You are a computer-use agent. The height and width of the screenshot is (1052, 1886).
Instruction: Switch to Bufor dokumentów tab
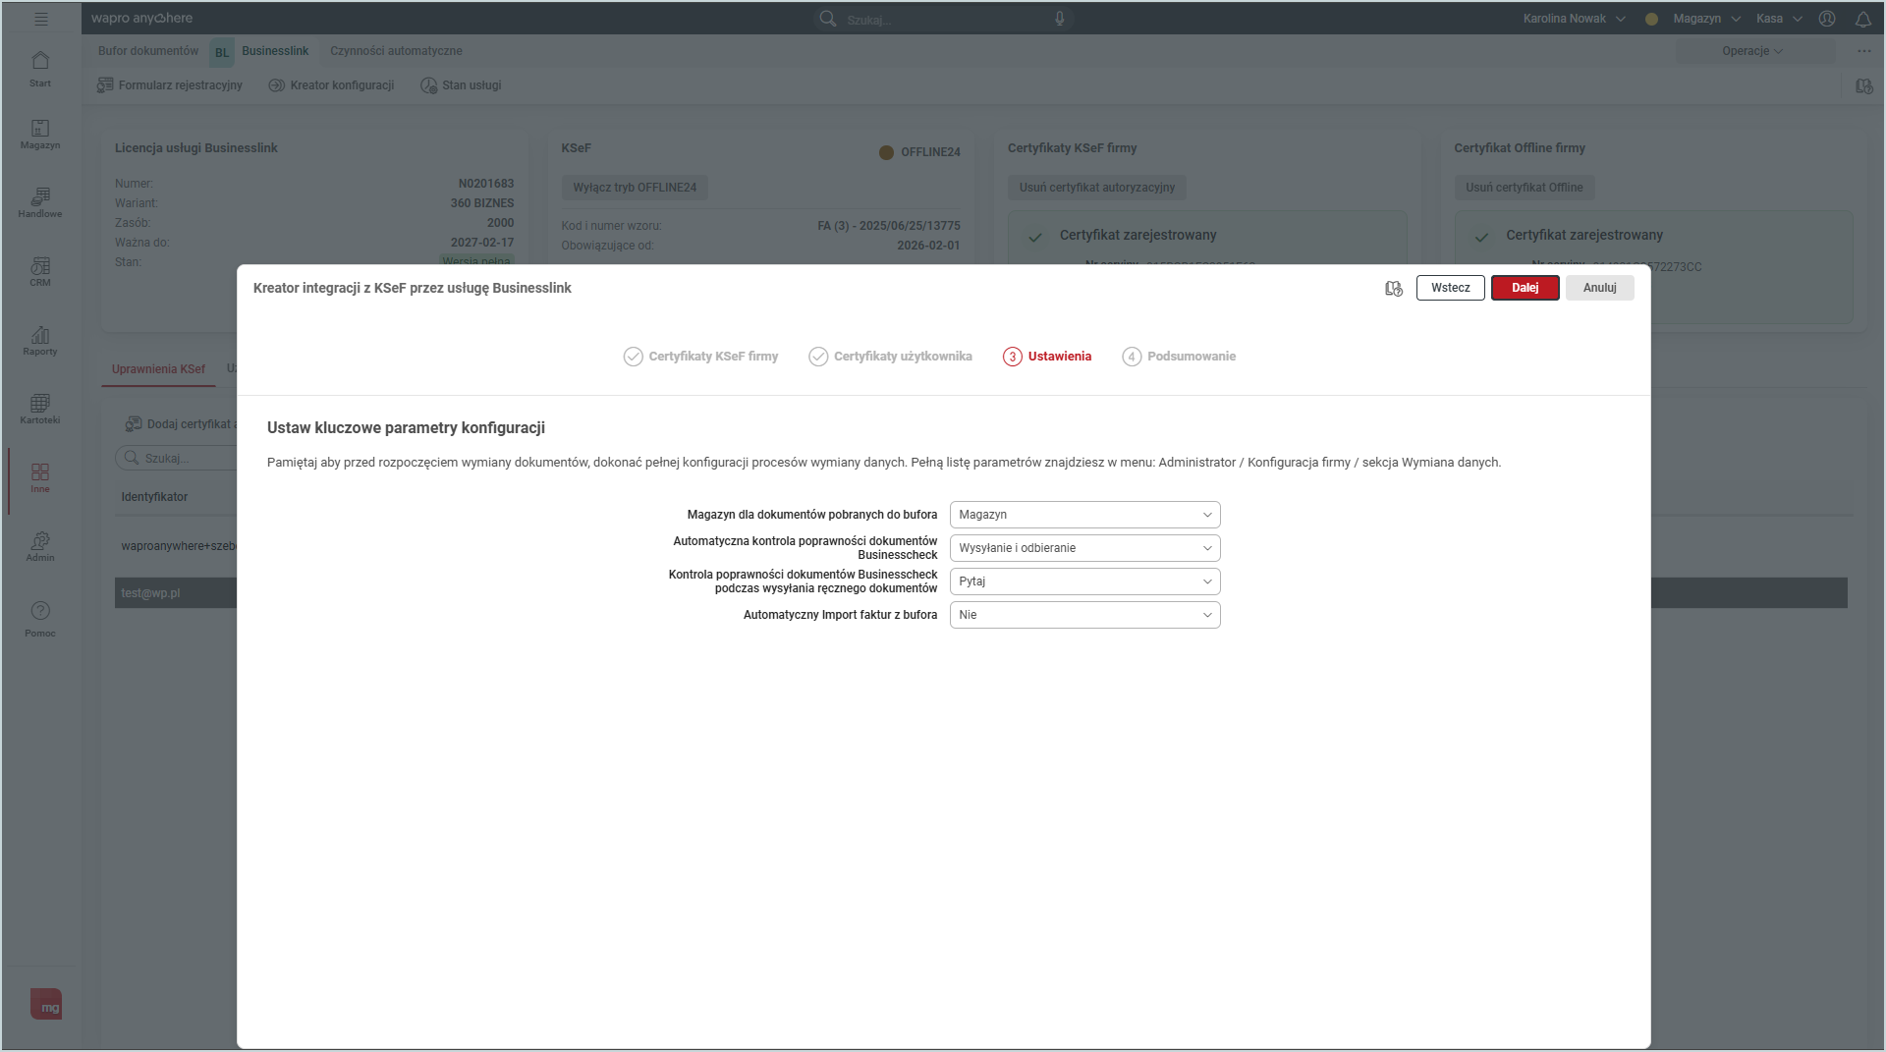(148, 51)
